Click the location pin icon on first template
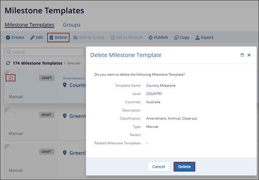This screenshot has height=180, width=259. (65, 85)
